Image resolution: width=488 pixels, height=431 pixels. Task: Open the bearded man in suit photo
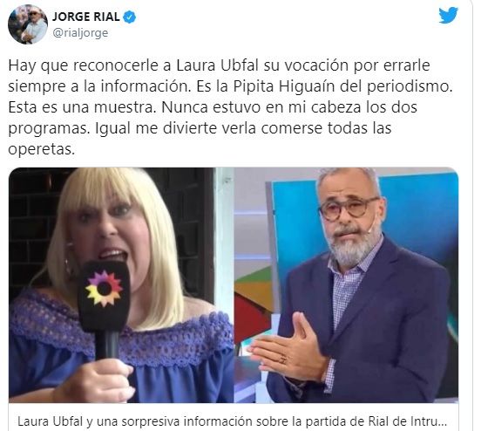tap(346, 284)
